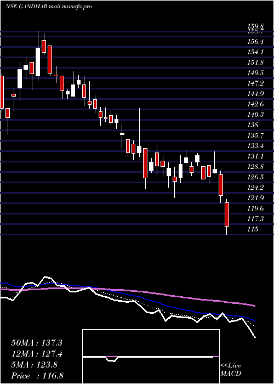Screen dimensions: 274x384
Task: Click the 135.7 price axis label
Action: tap(255, 135)
